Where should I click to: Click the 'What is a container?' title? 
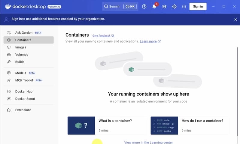[x=115, y=121]
